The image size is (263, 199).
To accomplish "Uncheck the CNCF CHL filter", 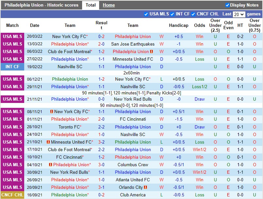I will (x=193, y=14).
